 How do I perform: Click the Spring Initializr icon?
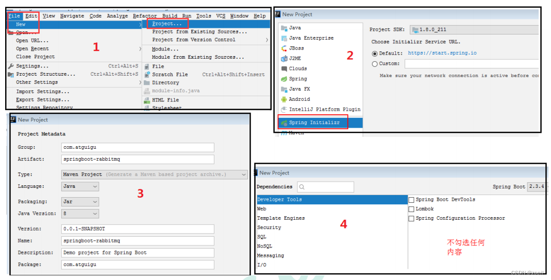pyautogui.click(x=284, y=122)
